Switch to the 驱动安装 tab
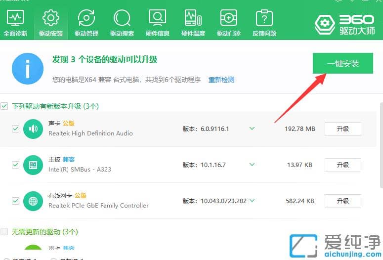 tap(51, 22)
